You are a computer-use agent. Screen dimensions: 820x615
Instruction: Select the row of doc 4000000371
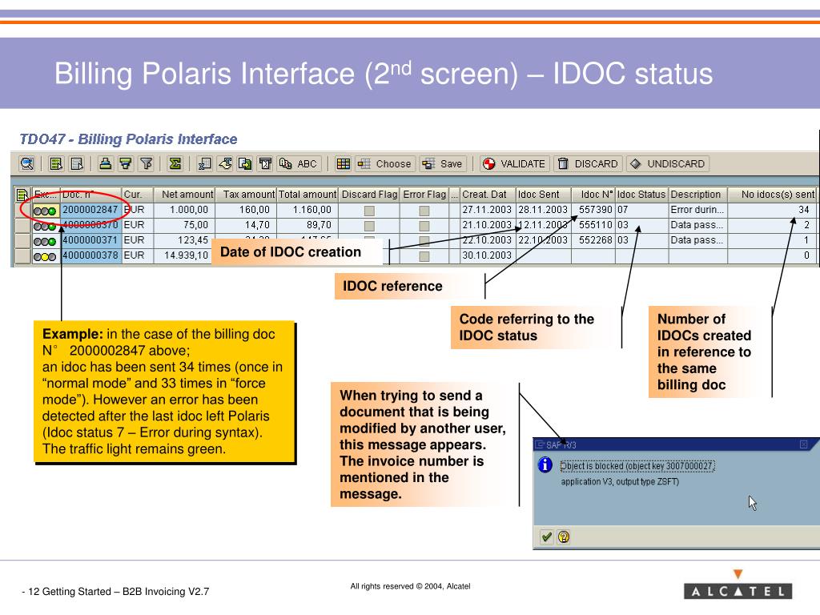tap(22, 240)
